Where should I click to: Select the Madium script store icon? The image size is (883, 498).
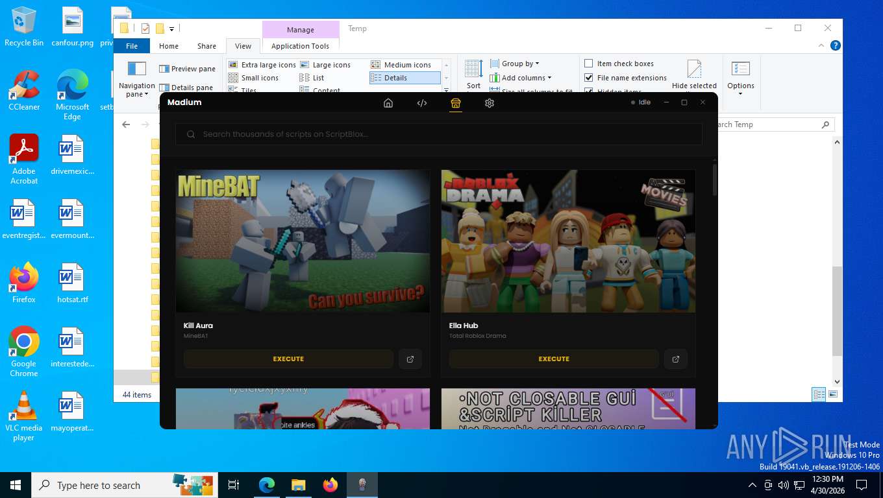456,102
